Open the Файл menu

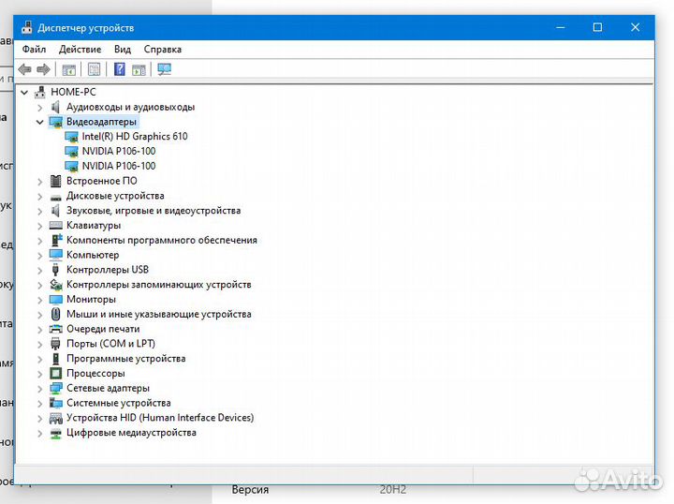tap(34, 49)
